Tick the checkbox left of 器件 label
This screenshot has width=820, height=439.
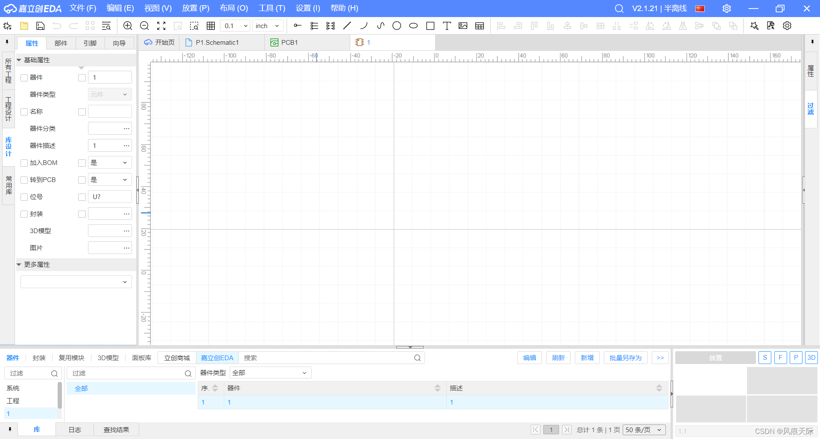tap(24, 78)
